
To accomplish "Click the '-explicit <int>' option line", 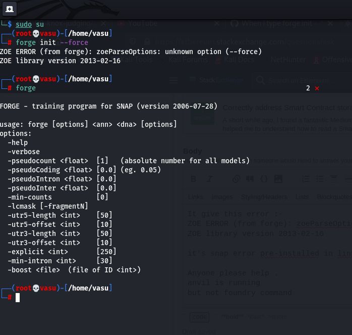I will tap(62, 252).
